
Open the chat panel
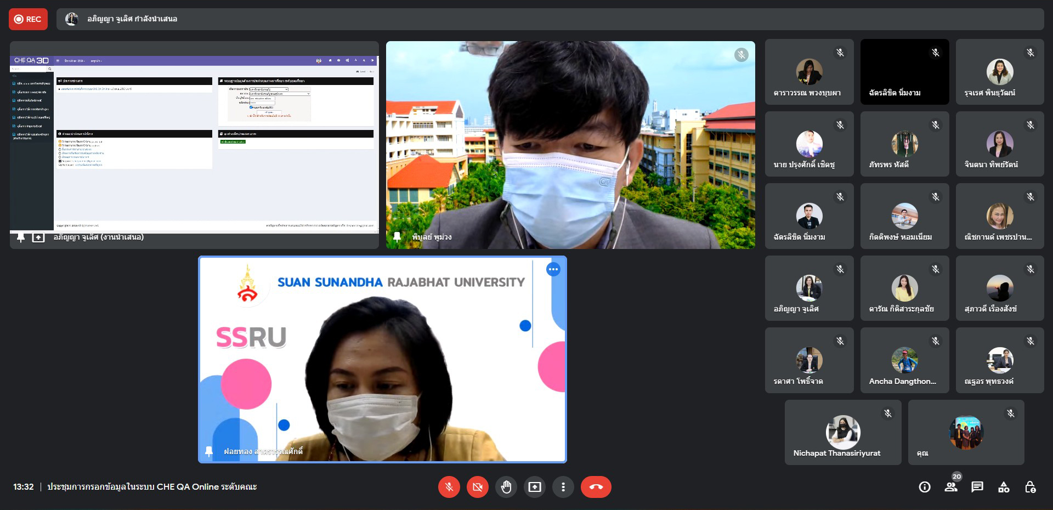click(x=977, y=487)
